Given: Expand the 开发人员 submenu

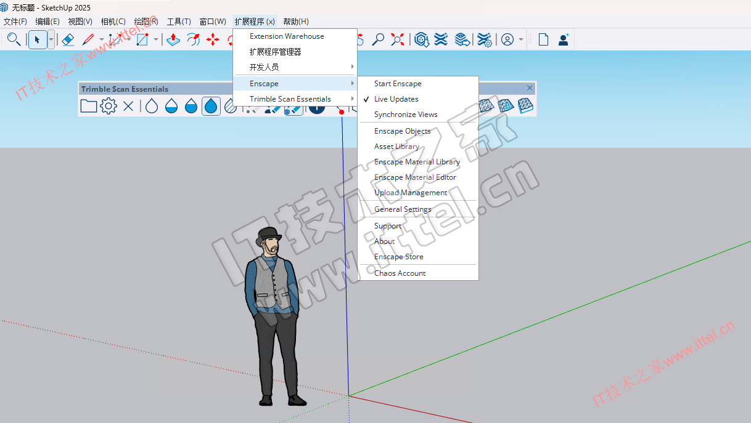Looking at the screenshot, I should point(295,67).
